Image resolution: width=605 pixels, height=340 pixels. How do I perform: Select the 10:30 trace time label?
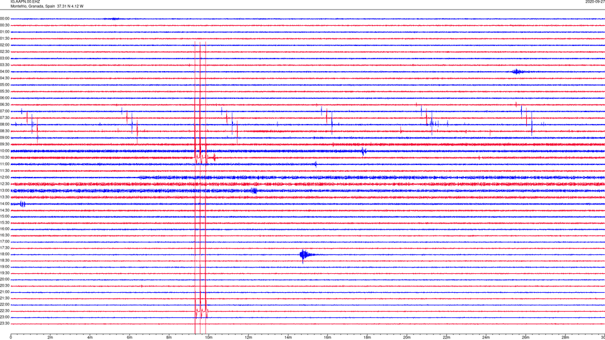(4, 157)
